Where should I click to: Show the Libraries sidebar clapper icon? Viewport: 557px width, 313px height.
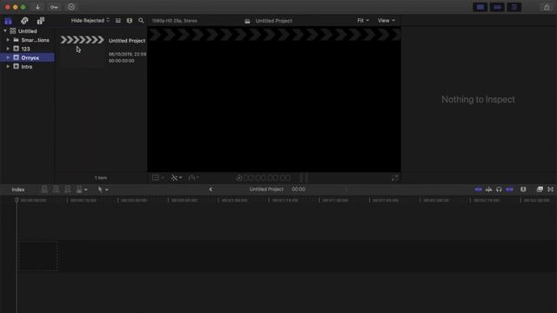(x=8, y=21)
